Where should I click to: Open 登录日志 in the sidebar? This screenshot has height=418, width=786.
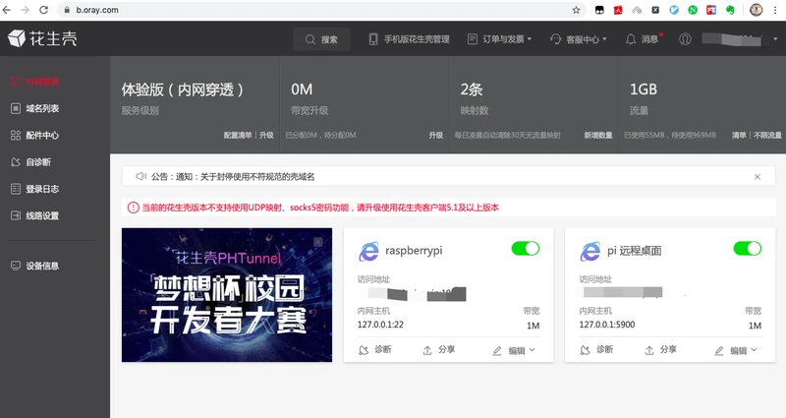(35, 189)
